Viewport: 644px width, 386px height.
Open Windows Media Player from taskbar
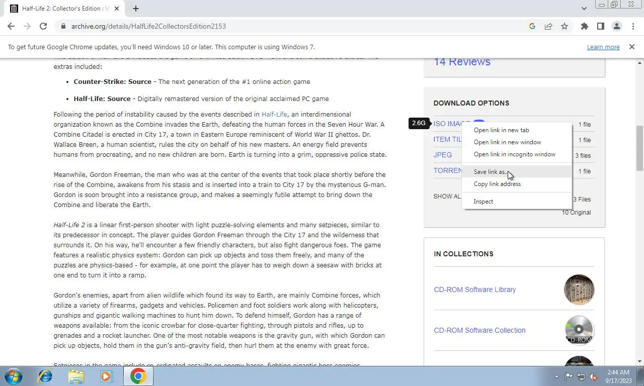coord(107,376)
